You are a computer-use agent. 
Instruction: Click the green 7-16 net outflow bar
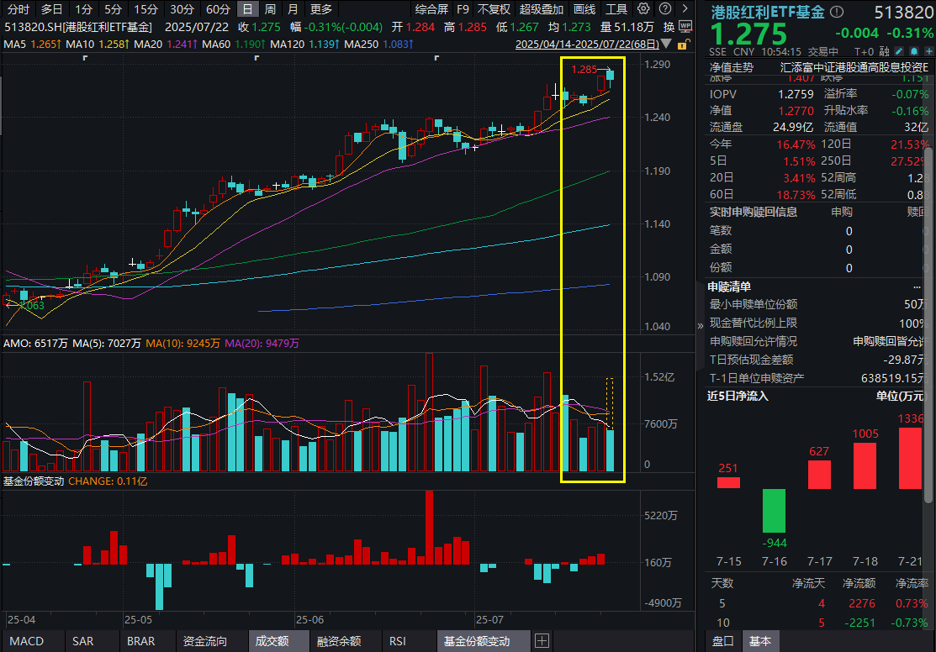tap(773, 513)
